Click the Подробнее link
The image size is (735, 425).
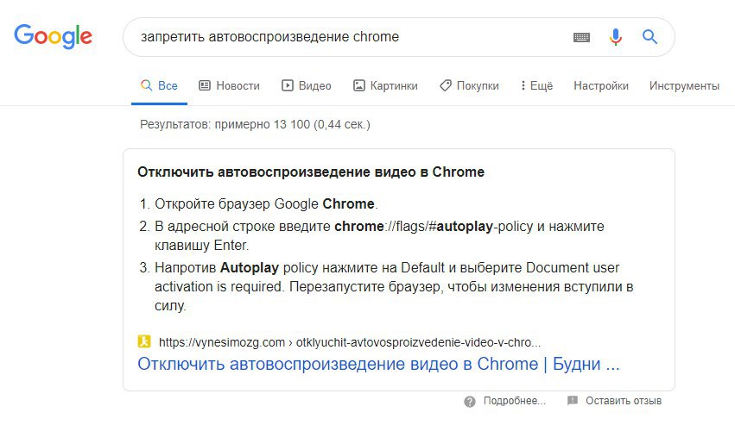click(x=514, y=401)
